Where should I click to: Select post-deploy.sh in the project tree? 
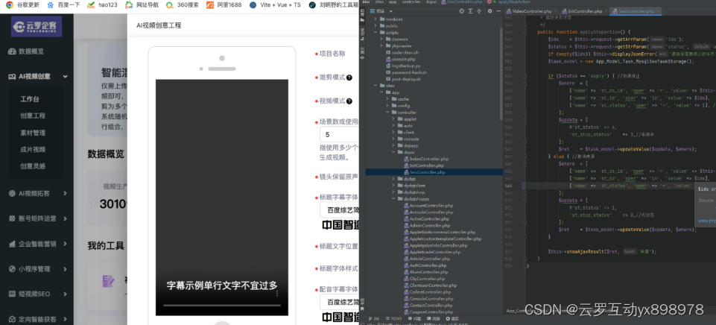tap(403, 79)
